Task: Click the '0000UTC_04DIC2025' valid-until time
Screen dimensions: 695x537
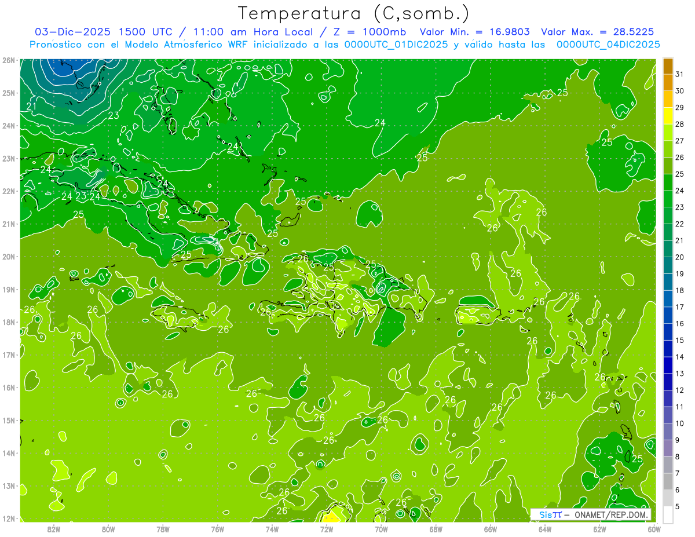Action: pos(608,45)
